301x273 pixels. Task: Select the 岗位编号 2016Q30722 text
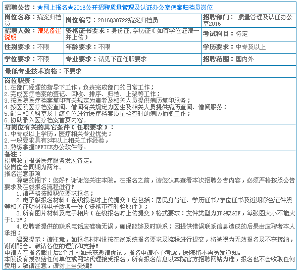112,20
